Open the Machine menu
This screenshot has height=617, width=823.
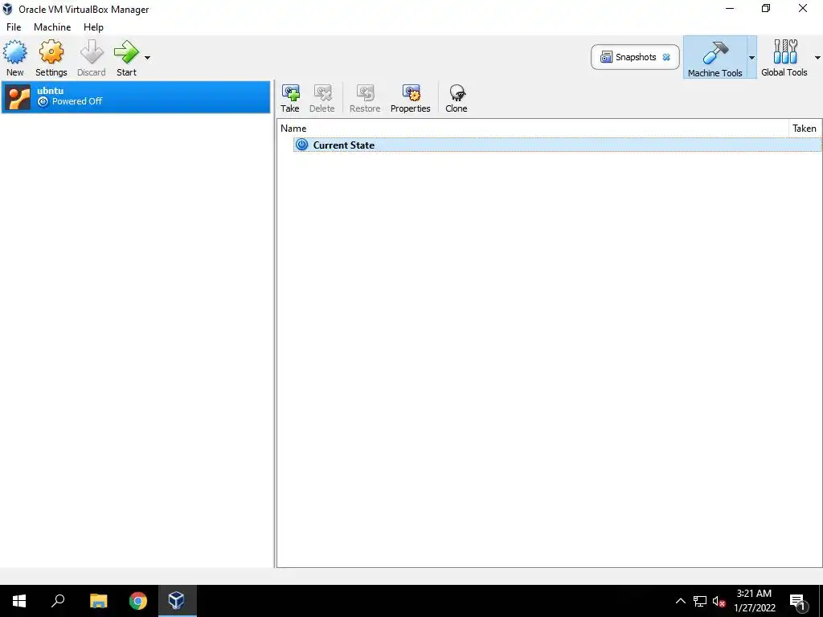[52, 27]
